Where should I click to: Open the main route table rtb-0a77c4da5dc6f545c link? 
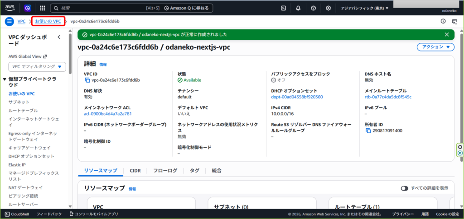point(388,97)
